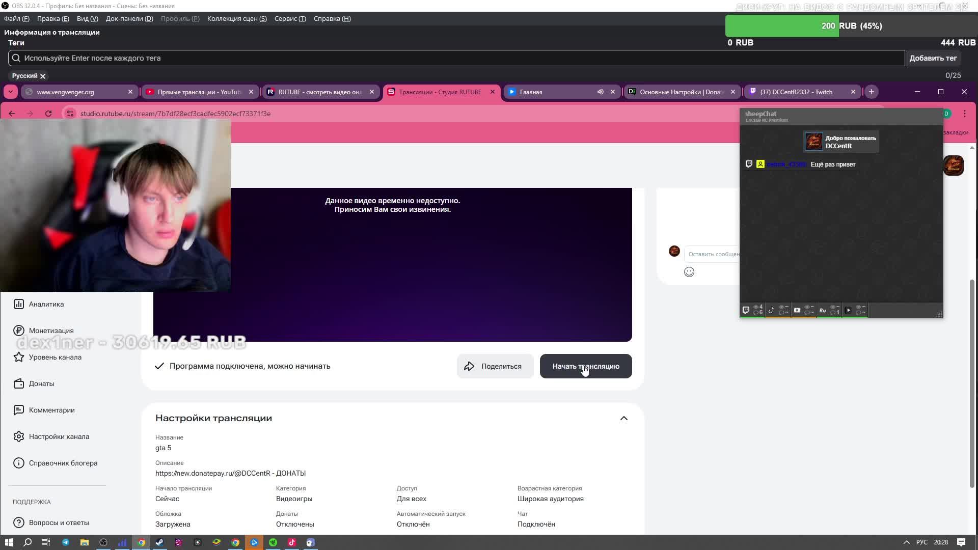978x550 pixels.
Task: Remove the Русский tag chip
Action: (43, 76)
